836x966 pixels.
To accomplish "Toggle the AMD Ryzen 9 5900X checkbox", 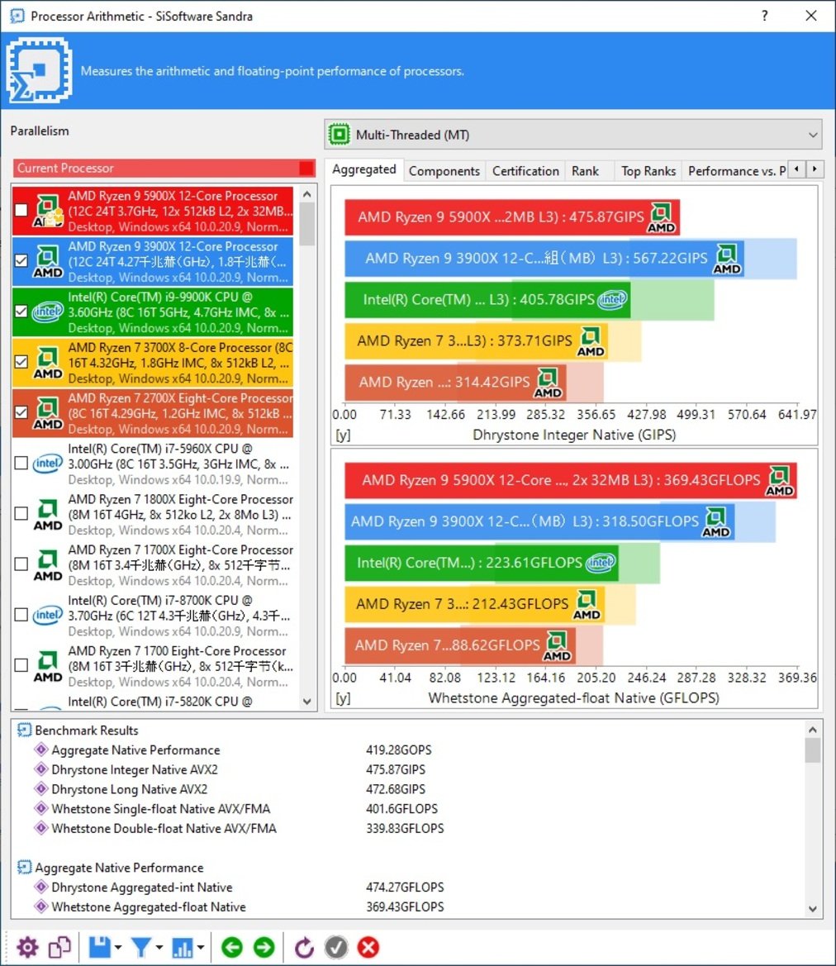I will click(x=21, y=210).
